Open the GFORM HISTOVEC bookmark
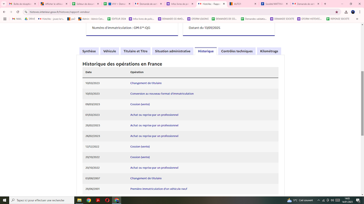The width and height of the screenshot is (364, 204). [x=309, y=19]
